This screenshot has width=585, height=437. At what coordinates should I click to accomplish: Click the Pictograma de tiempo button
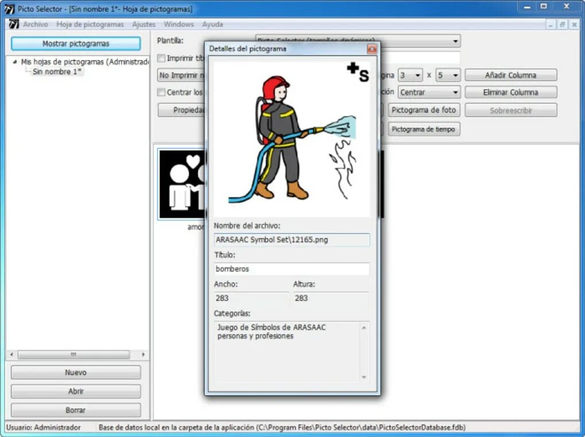click(x=424, y=129)
